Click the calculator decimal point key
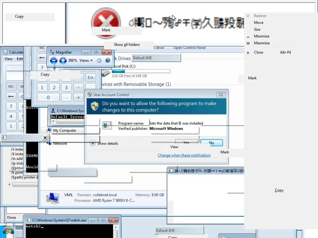Image resolution: width=318 pixels, height=238 pixels. [66, 97]
